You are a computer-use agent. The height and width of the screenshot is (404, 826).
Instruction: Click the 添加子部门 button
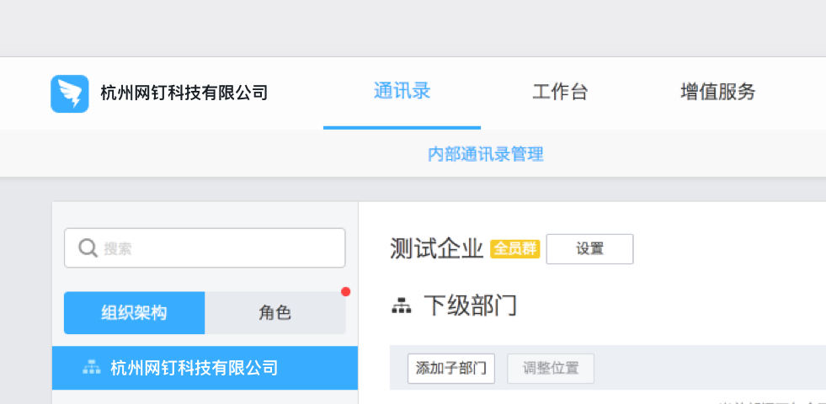click(x=451, y=368)
